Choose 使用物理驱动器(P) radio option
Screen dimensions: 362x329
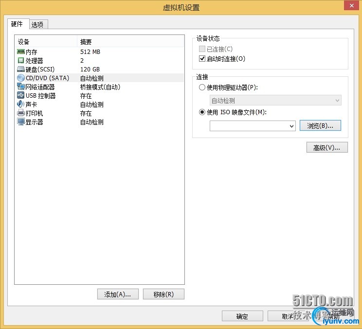(202, 87)
